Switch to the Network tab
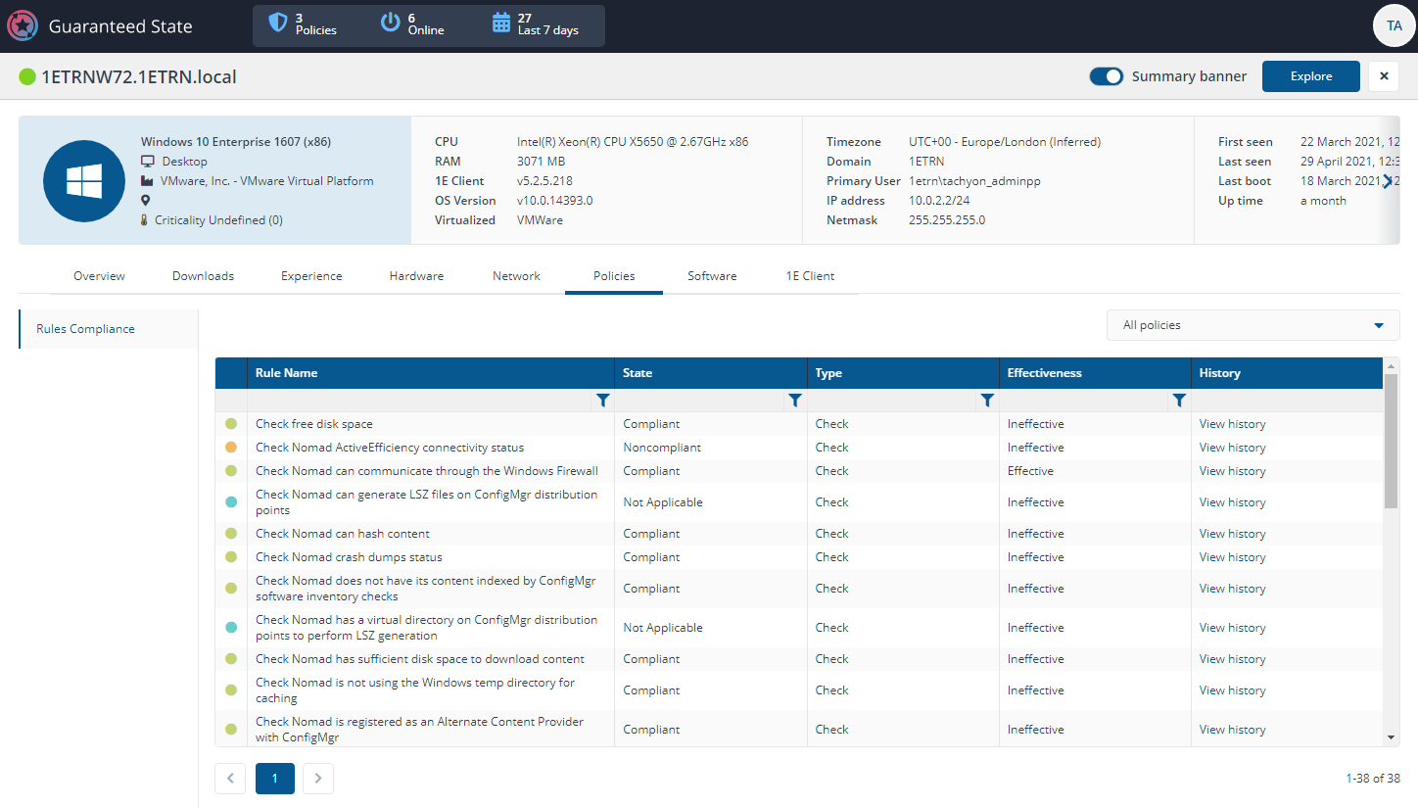1418x808 pixels. [x=516, y=276]
